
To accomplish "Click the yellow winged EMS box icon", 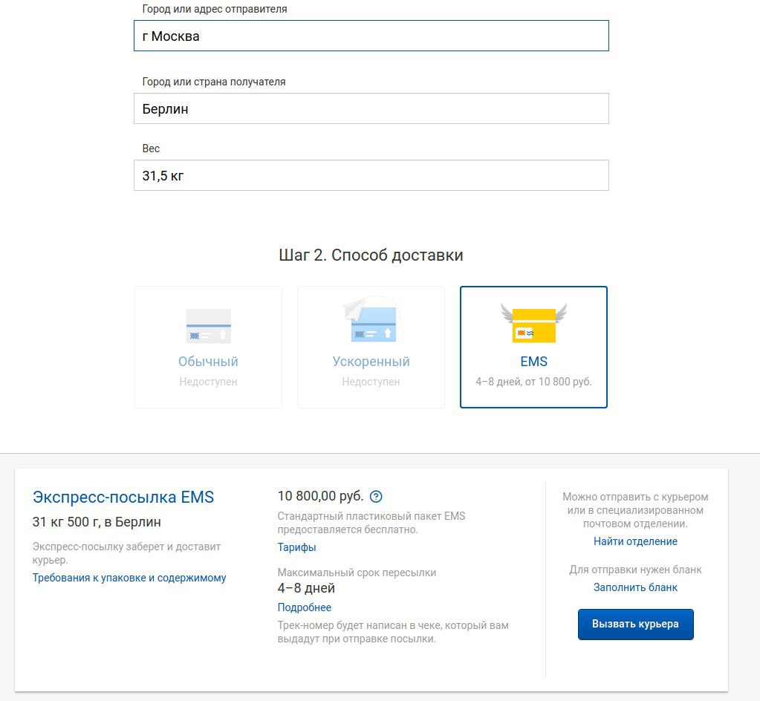I will tap(533, 323).
